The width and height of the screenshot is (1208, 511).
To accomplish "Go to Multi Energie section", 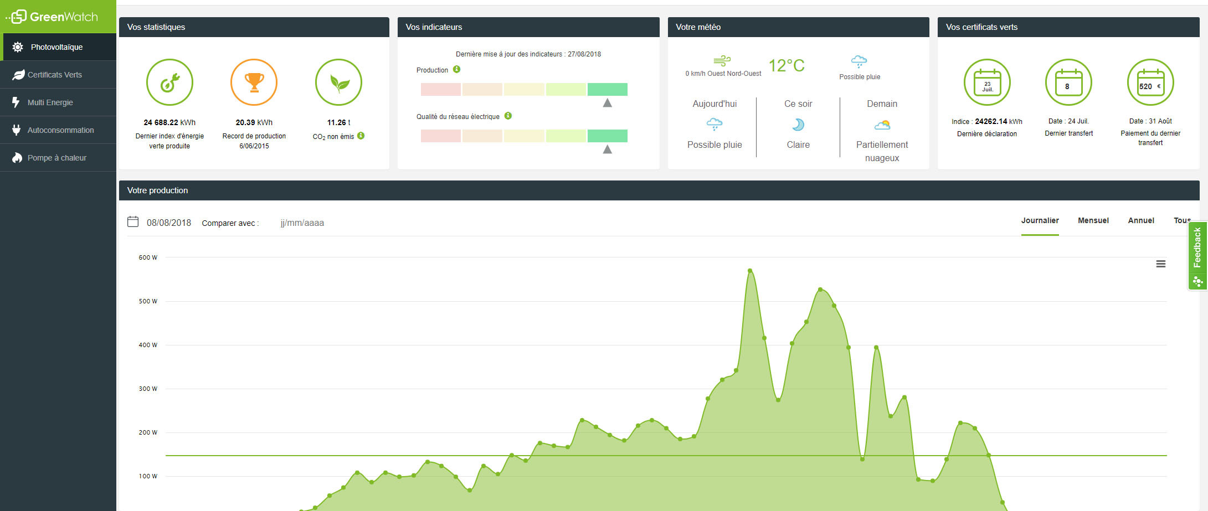I will 50,102.
